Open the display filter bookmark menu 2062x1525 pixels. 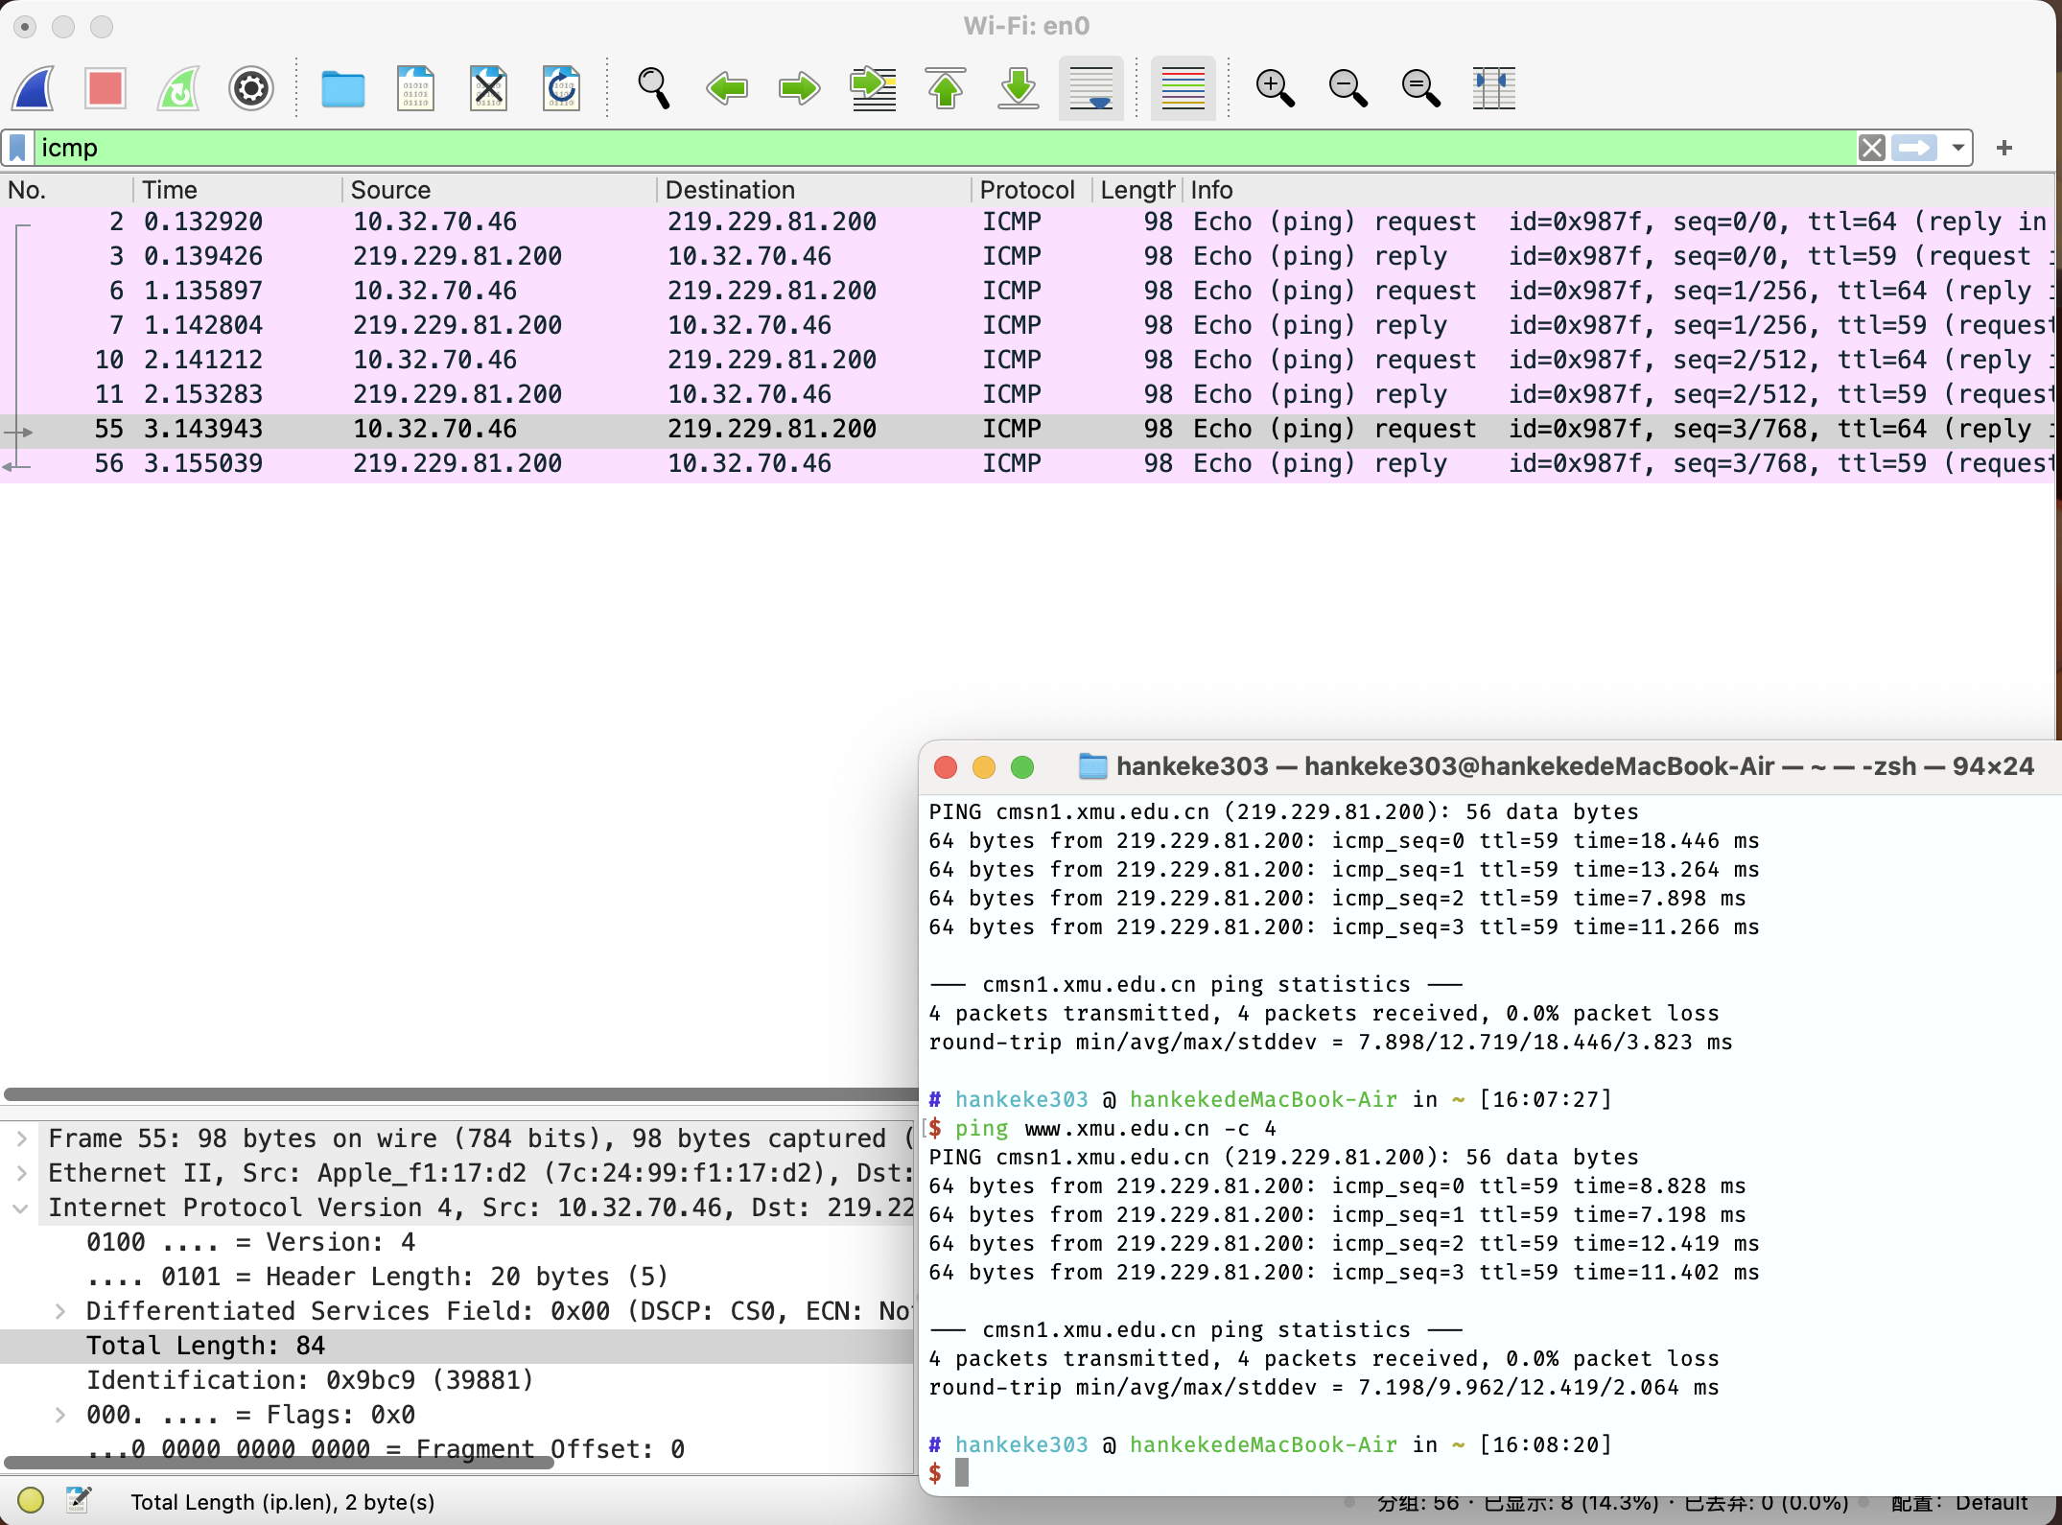click(x=17, y=148)
